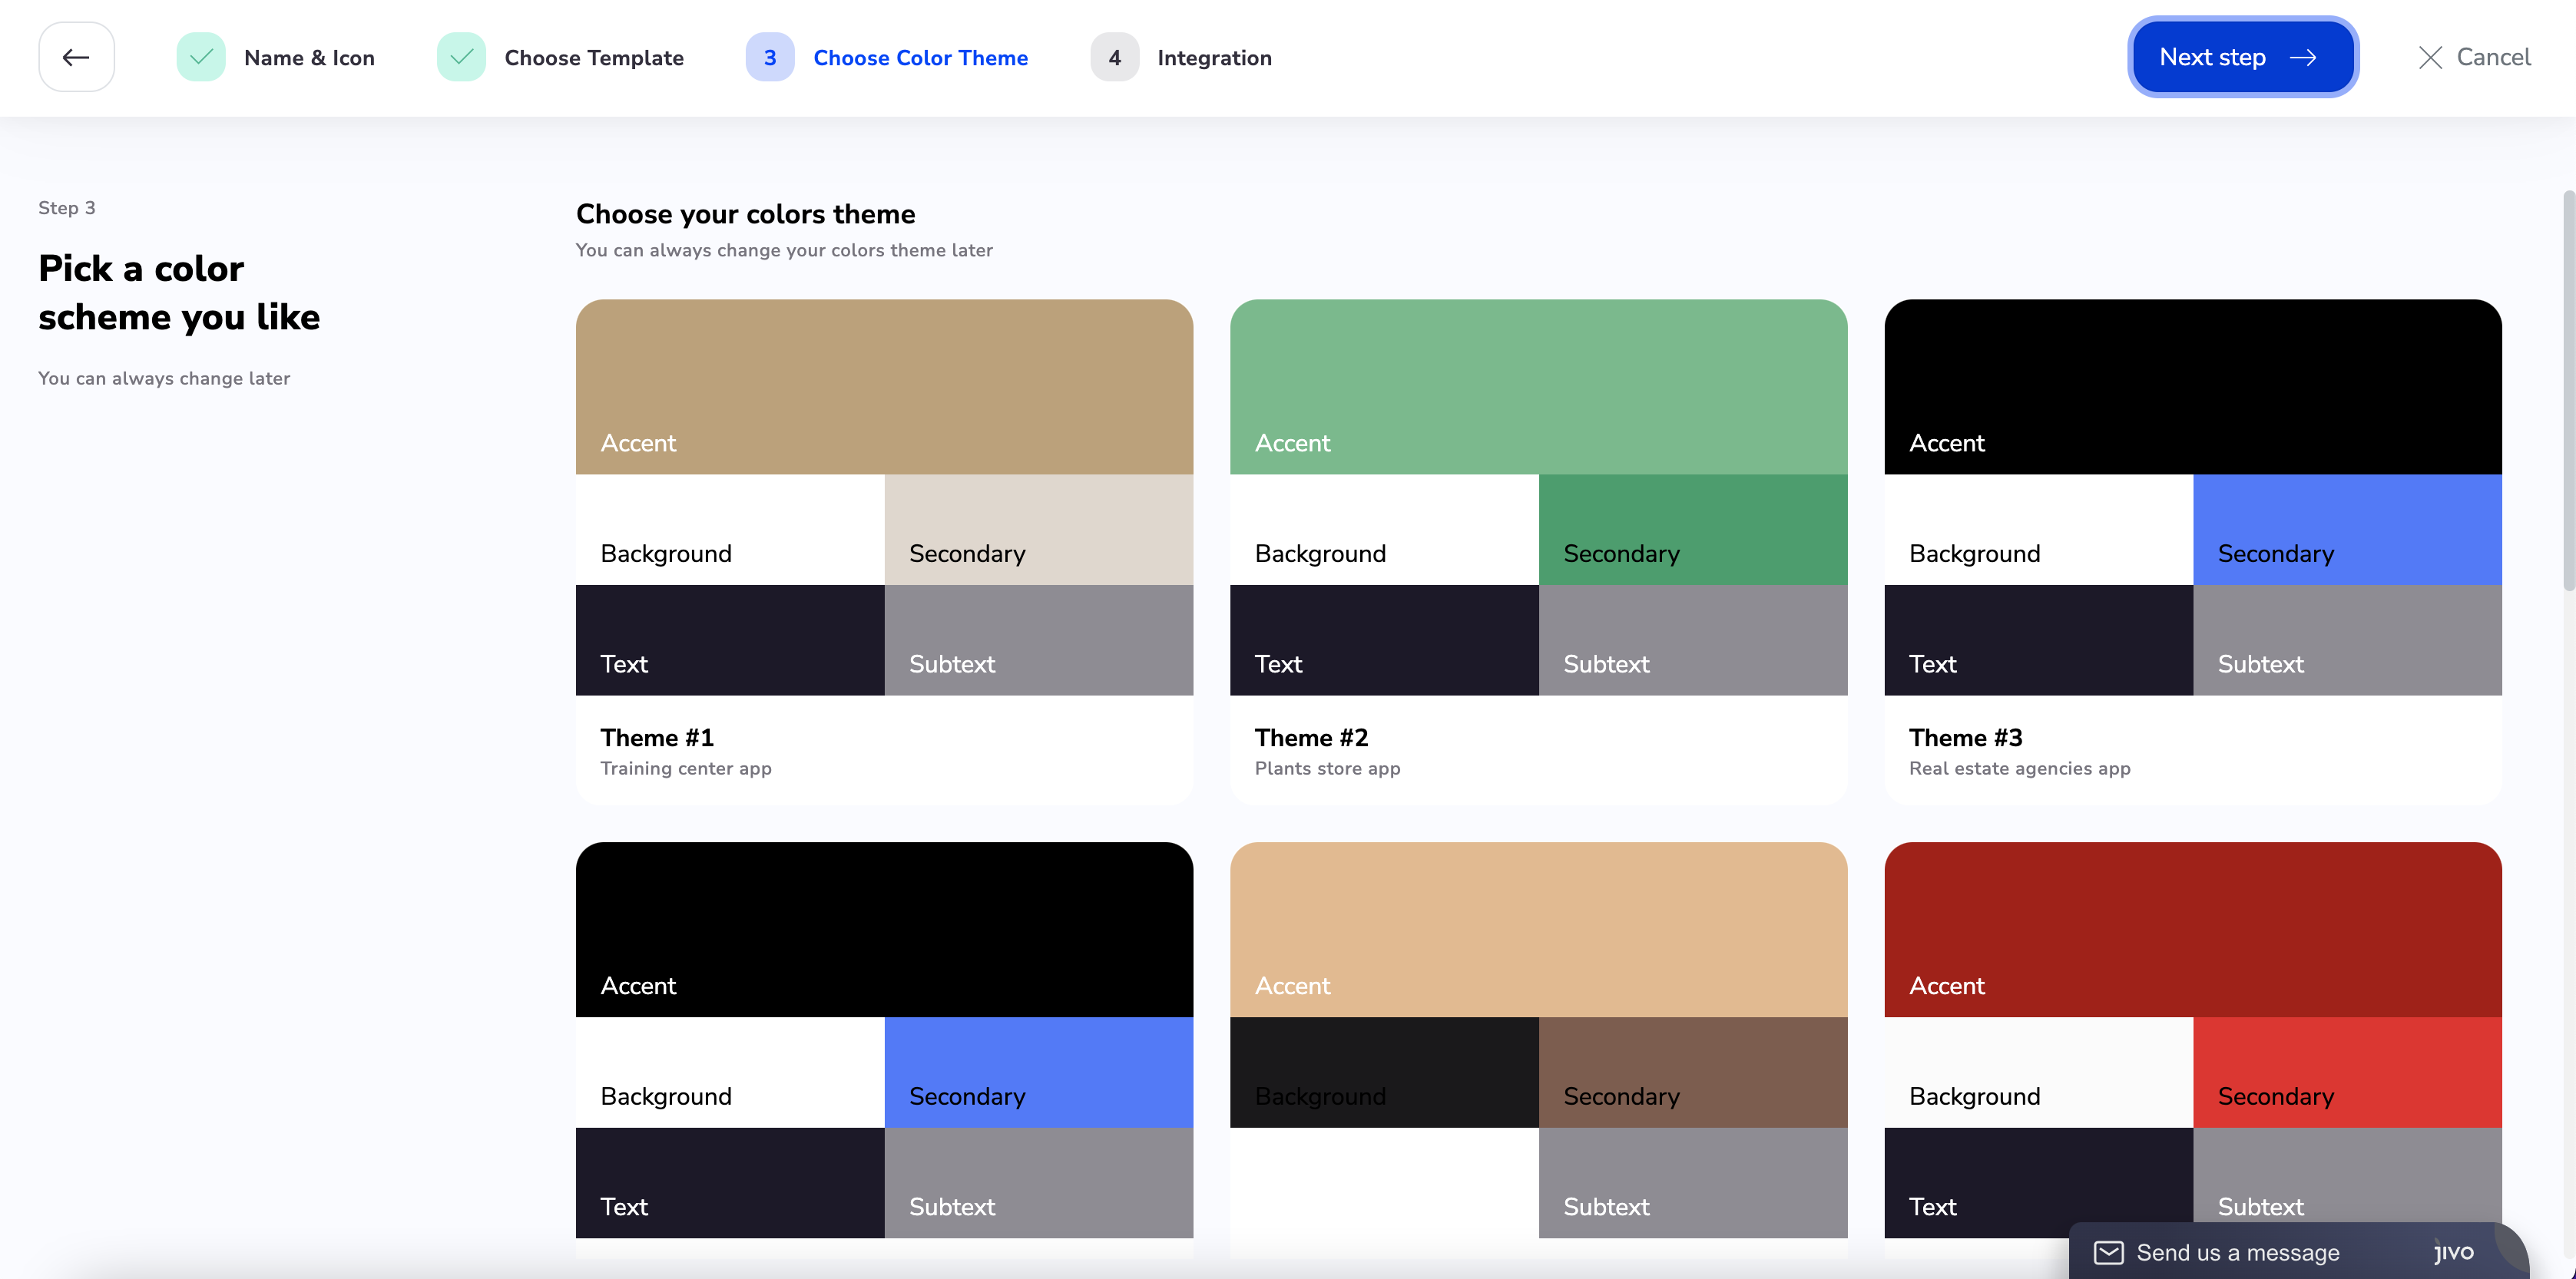
Task: Click the brown Secondary swatch
Action: [1692, 1071]
